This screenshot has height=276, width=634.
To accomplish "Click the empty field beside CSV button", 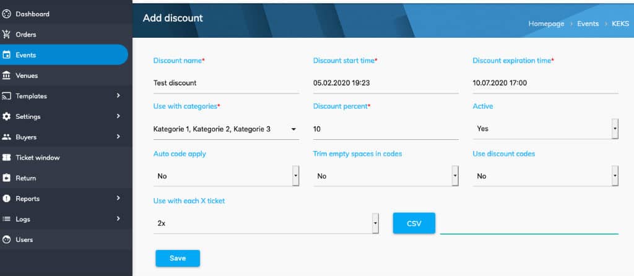I will 529,224.
